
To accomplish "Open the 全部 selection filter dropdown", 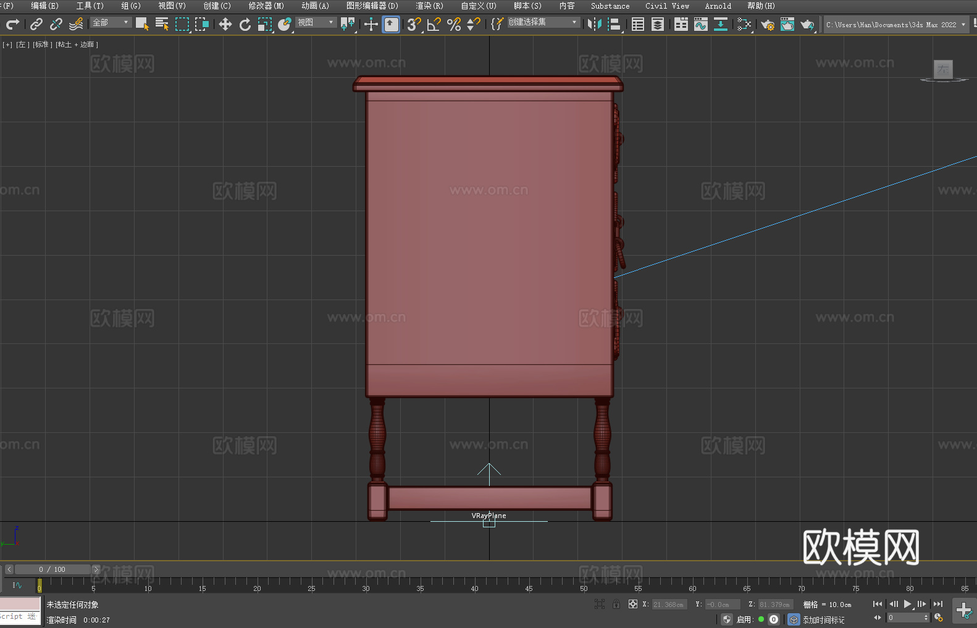I will click(x=111, y=22).
